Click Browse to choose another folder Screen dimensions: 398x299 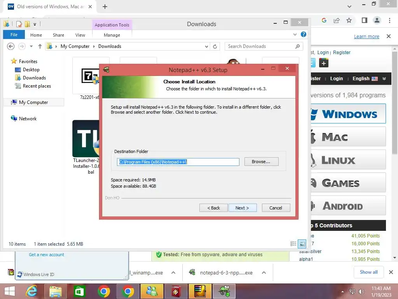point(261,162)
